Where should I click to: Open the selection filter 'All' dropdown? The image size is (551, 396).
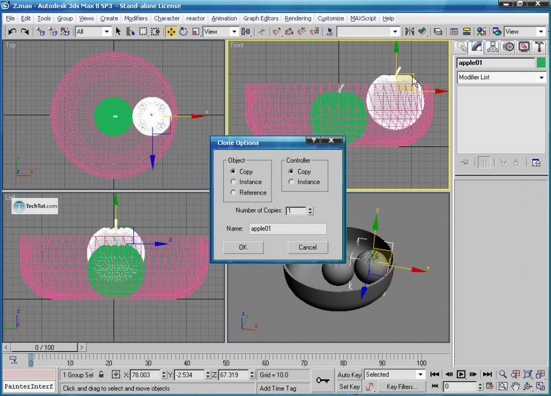(x=107, y=32)
